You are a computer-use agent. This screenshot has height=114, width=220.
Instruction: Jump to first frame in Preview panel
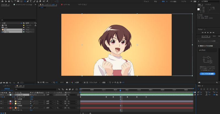pyautogui.click(x=202, y=32)
